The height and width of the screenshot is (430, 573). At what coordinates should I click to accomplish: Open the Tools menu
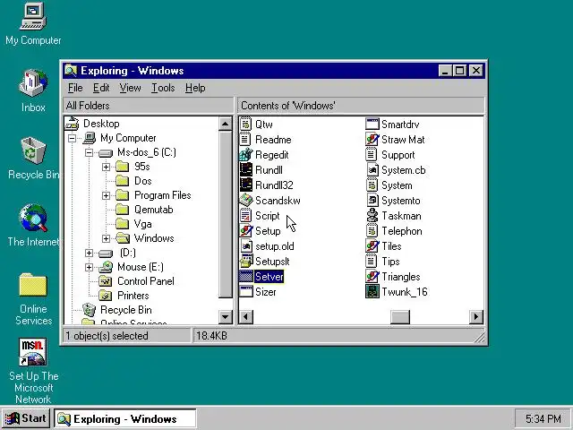163,88
